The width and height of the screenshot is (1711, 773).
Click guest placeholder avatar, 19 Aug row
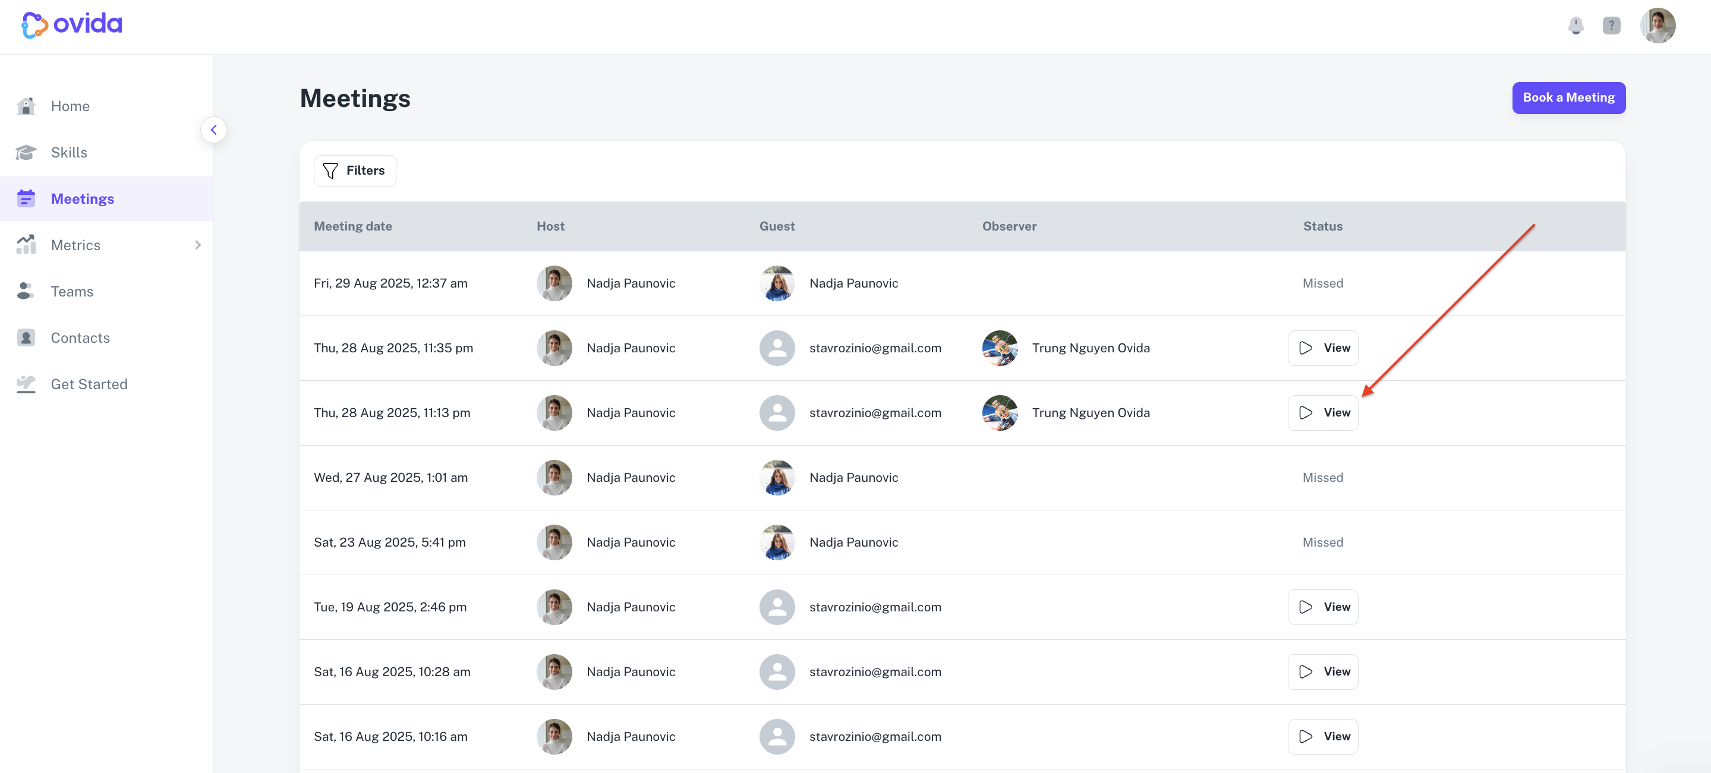click(777, 607)
